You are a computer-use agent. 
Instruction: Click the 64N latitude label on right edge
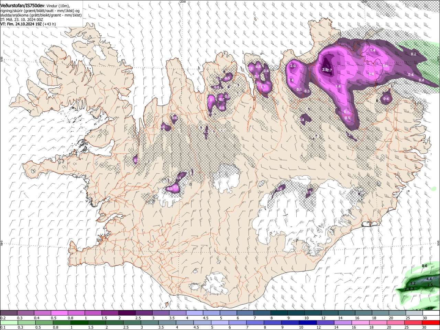[438, 243]
